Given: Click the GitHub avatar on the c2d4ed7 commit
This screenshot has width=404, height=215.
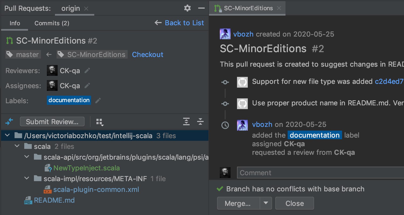Looking at the screenshot, I should point(242,82).
